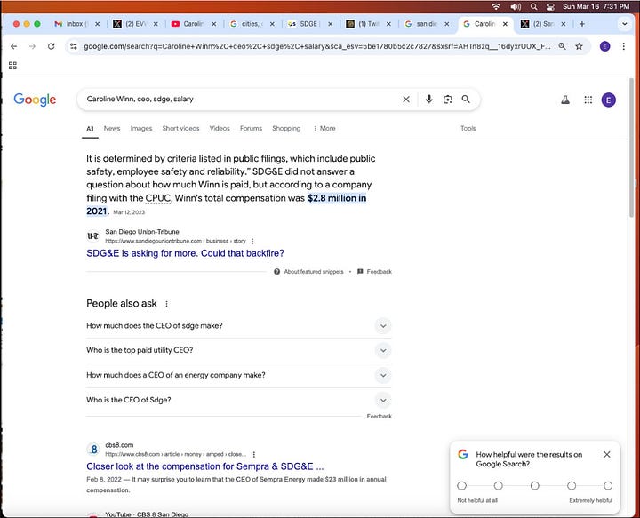The height and width of the screenshot is (518, 640).
Task: Open Chrome profile avatar in toolbar
Action: tap(605, 46)
